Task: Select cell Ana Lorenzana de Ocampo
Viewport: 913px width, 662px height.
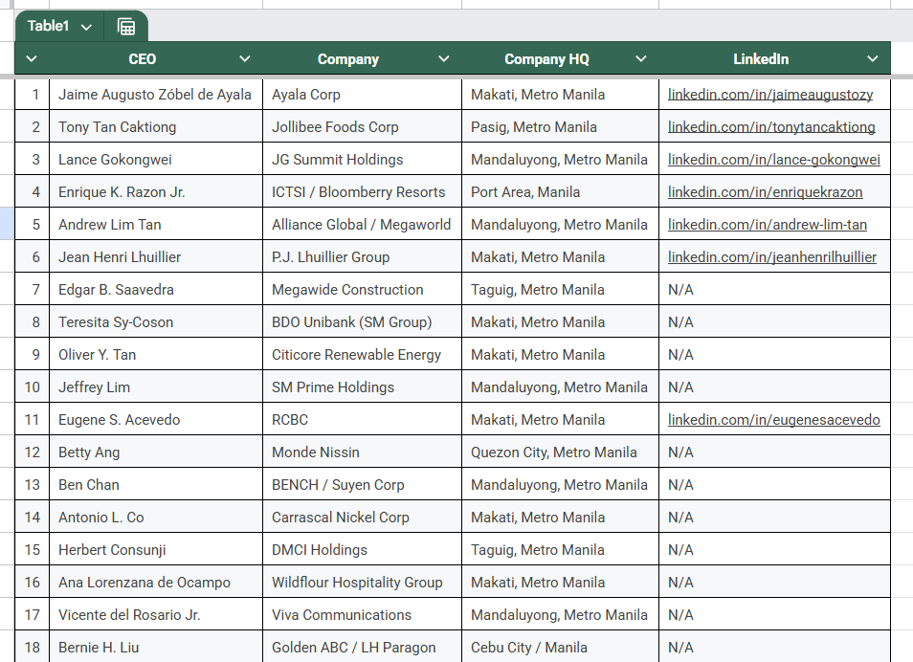Action: point(156,583)
